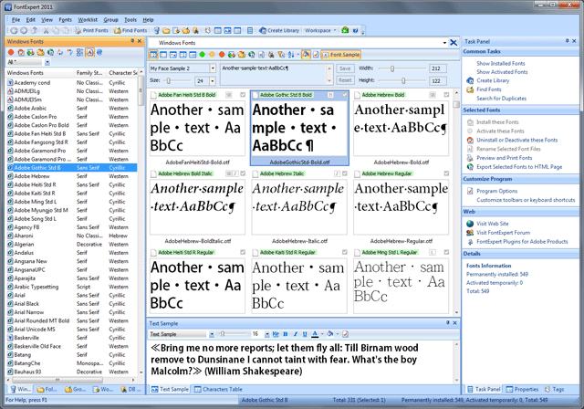
Task: Toggle checkbox on Adobe Gothic Std B Bold
Action: [x=345, y=95]
